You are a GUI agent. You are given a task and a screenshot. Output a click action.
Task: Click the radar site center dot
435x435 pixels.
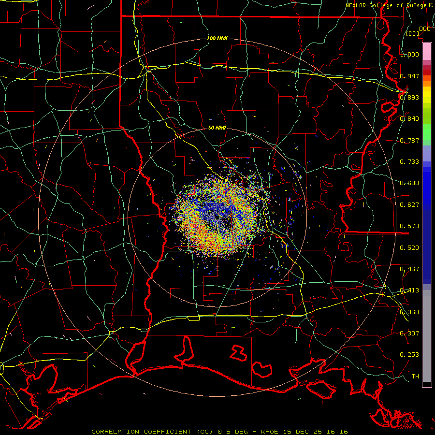[217, 217]
